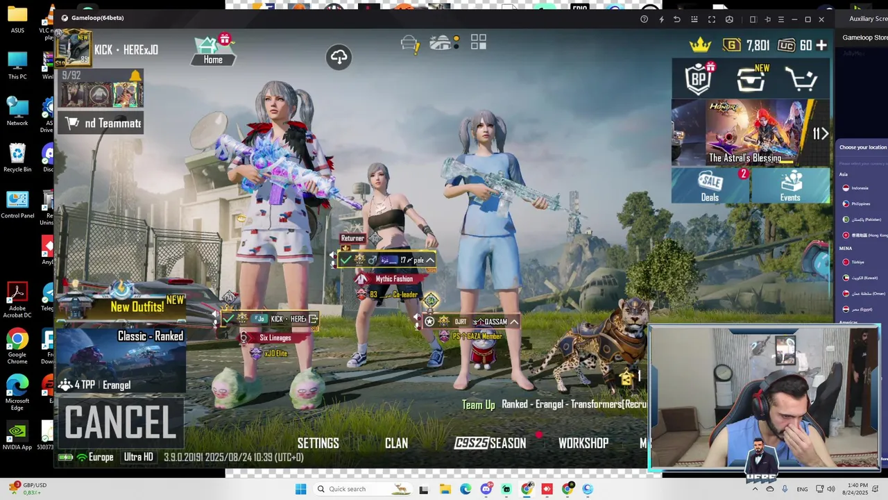Open the Gameloop hamburger menu
The width and height of the screenshot is (888, 500).
781,19
